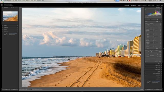The image size is (164, 92).
Task: Hide top module picker with top arrow
Action: 82,3
